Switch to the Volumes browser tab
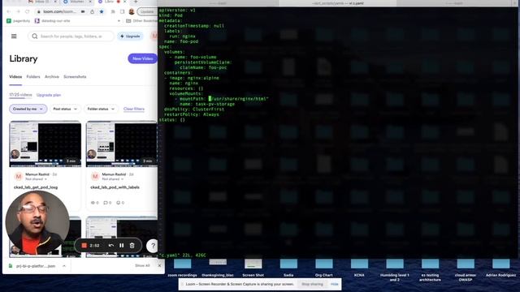Screen dimensions: 520x292 click(77, 2)
